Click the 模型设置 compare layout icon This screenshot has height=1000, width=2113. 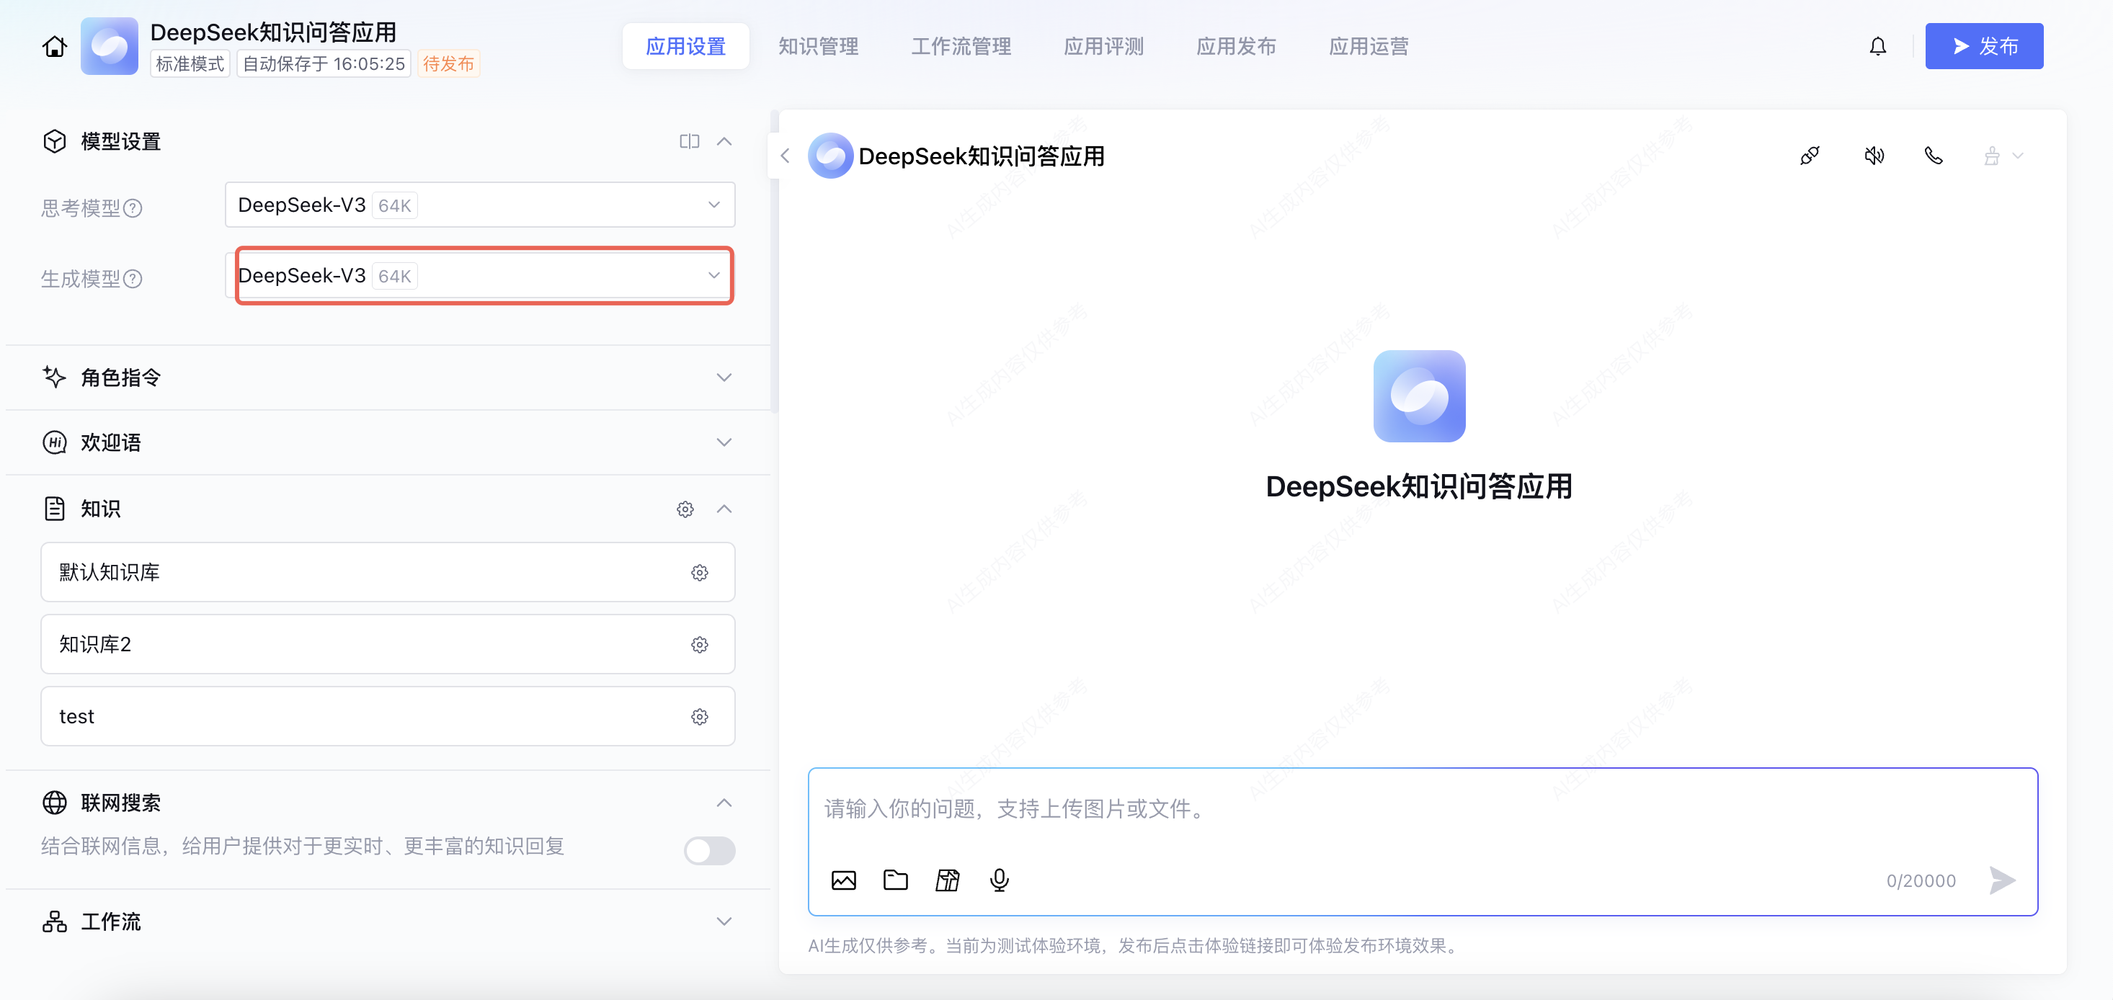689,141
